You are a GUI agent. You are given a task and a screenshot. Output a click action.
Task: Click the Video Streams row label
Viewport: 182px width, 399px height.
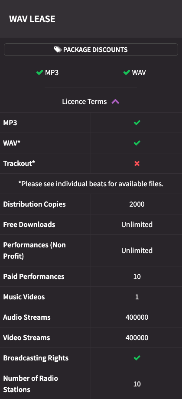[x=26, y=337]
